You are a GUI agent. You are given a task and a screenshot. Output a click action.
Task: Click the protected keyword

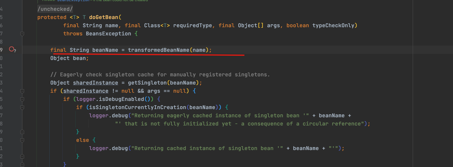click(x=52, y=17)
